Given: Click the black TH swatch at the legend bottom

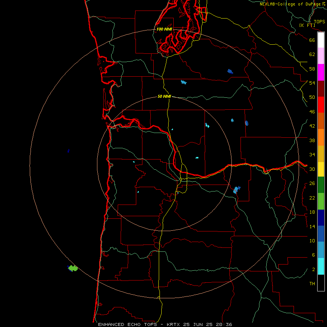Looking at the screenshot, I should point(321,283).
